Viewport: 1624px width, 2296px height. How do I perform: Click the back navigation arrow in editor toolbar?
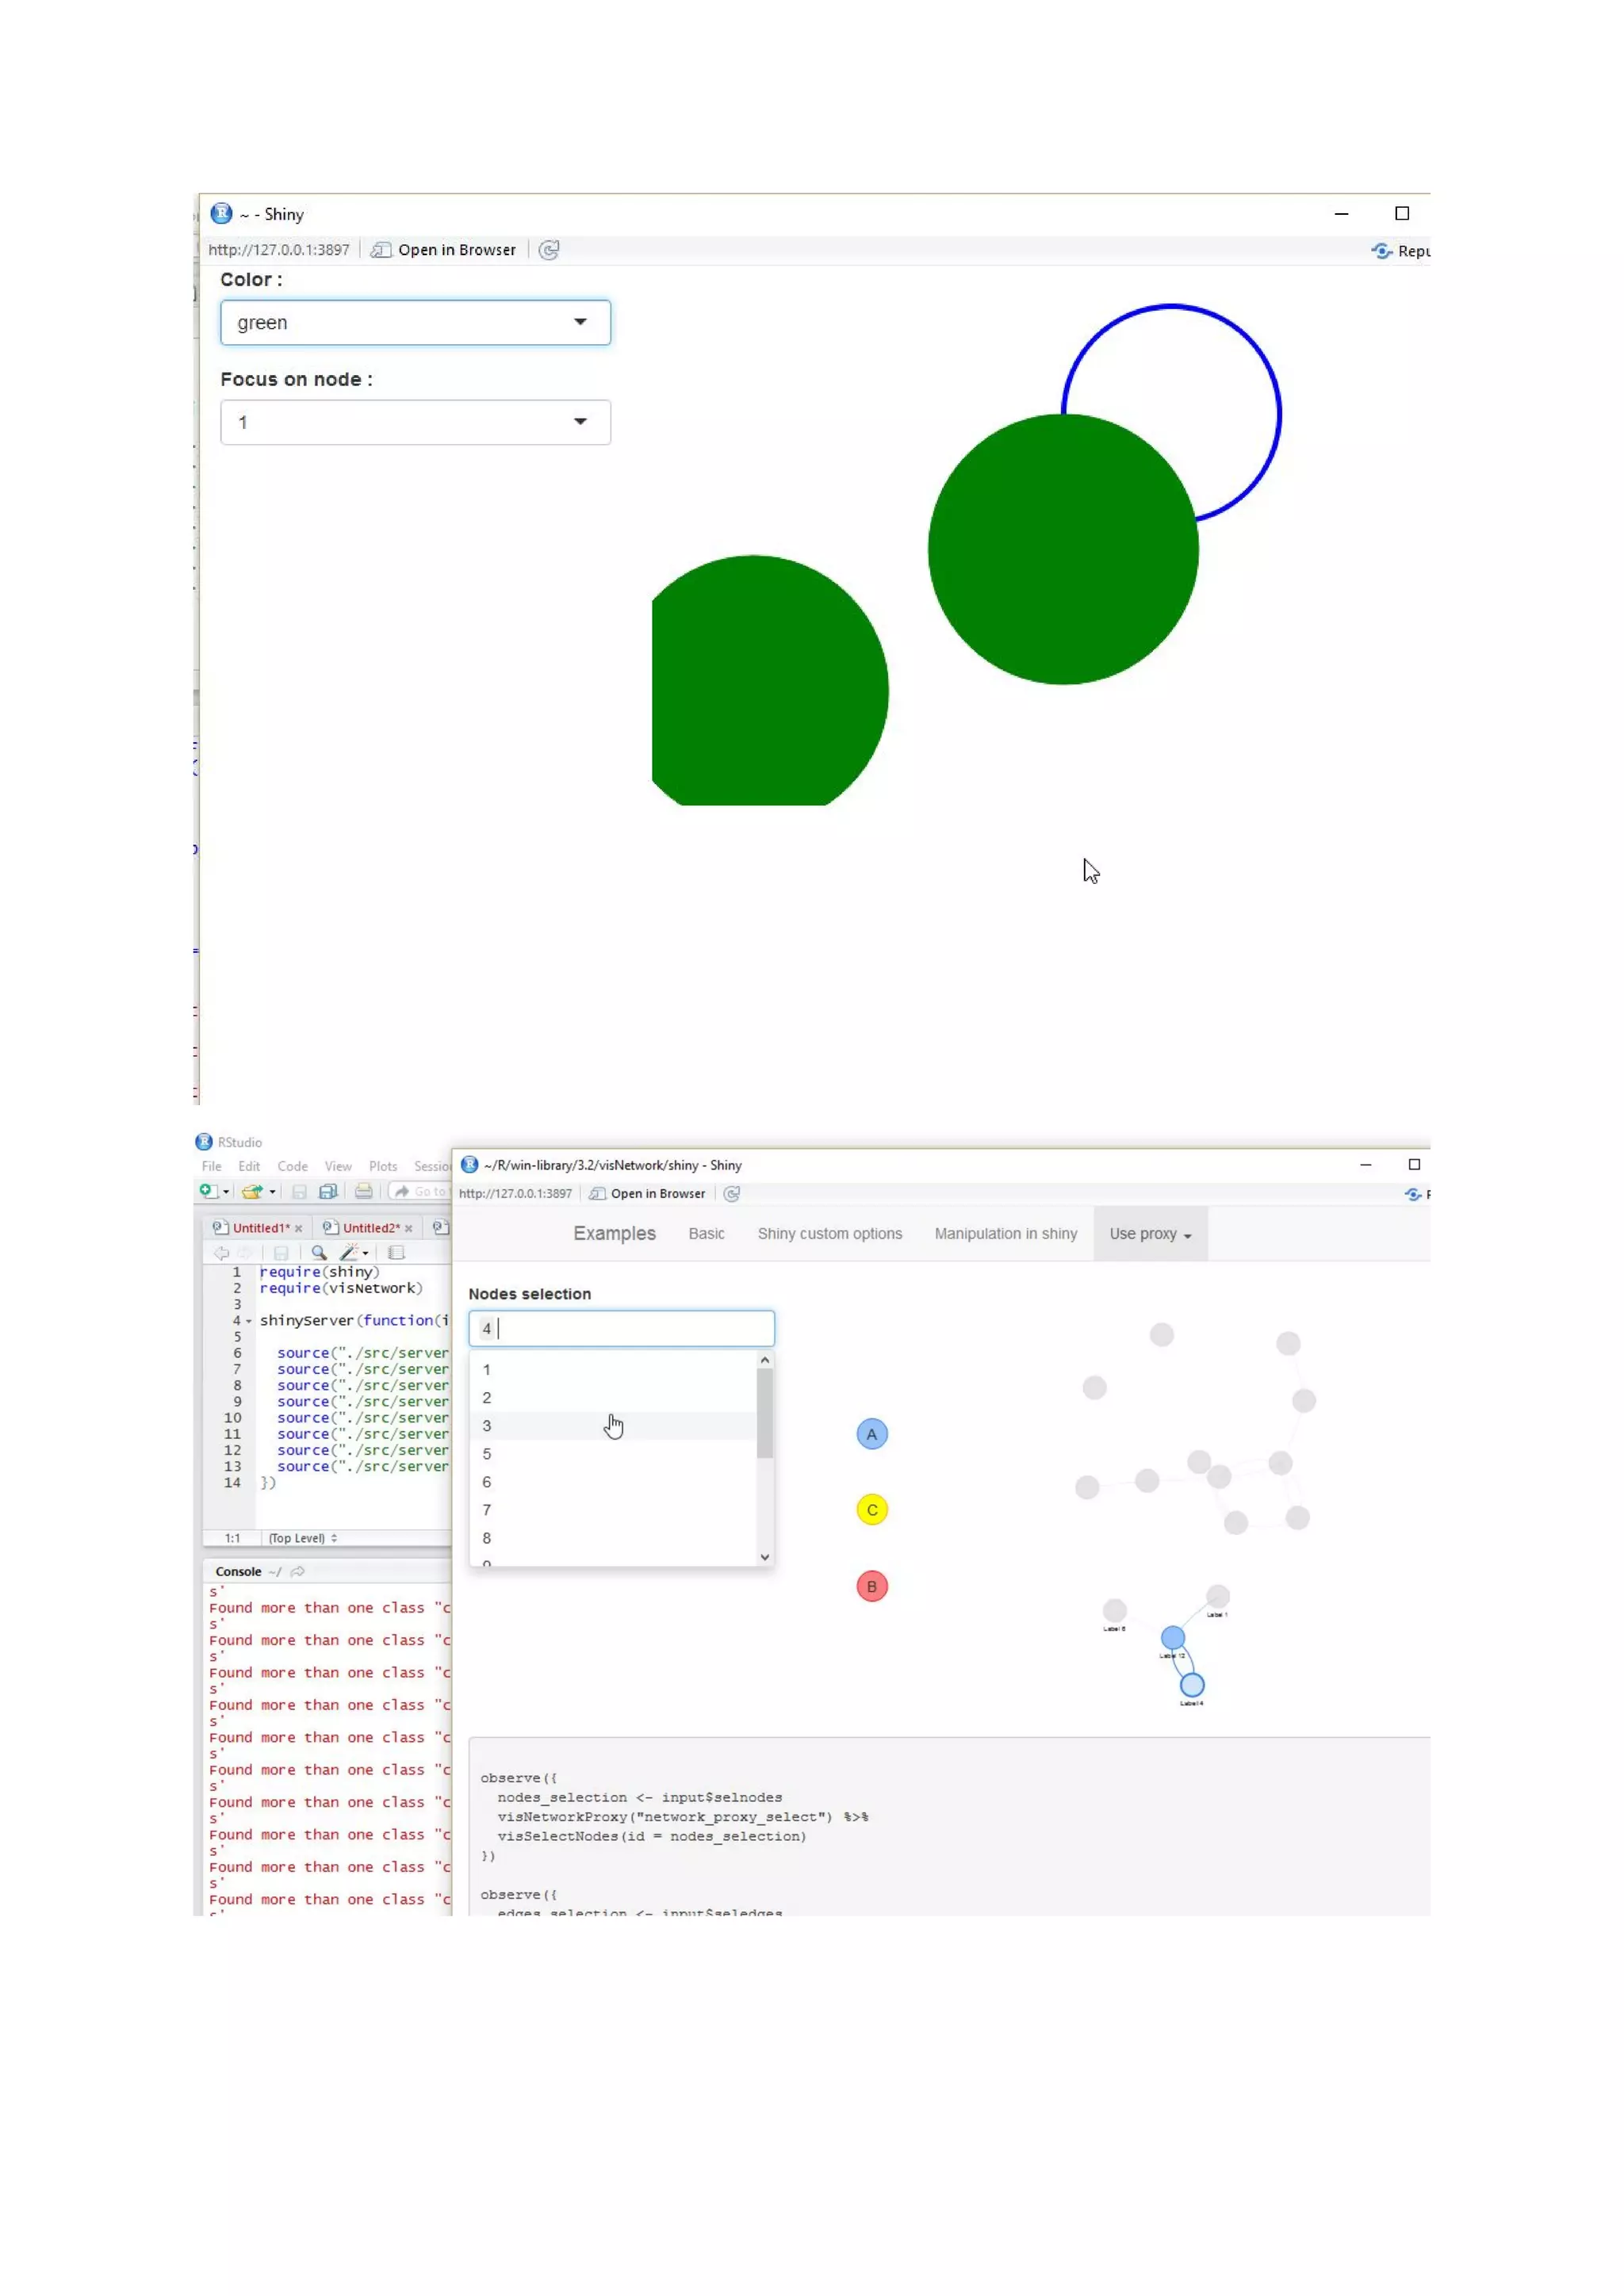[221, 1253]
